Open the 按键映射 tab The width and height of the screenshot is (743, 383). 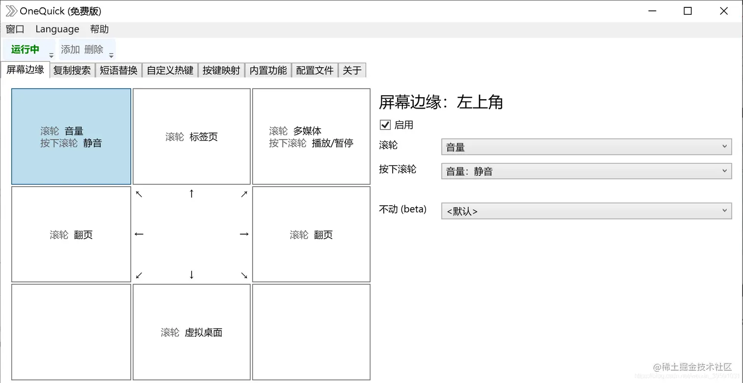tap(221, 70)
